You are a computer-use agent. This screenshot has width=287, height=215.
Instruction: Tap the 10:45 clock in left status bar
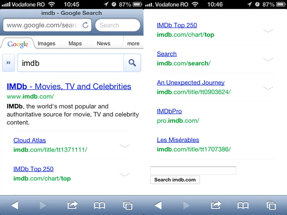(x=71, y=4)
